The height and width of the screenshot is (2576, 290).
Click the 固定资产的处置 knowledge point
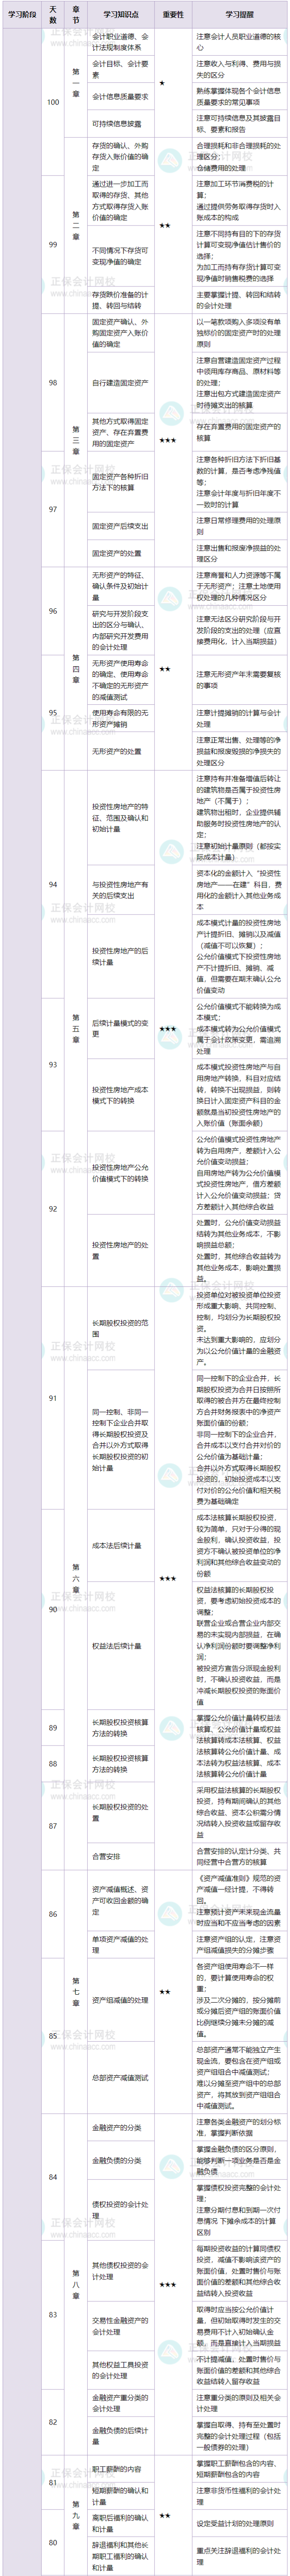coord(121,553)
